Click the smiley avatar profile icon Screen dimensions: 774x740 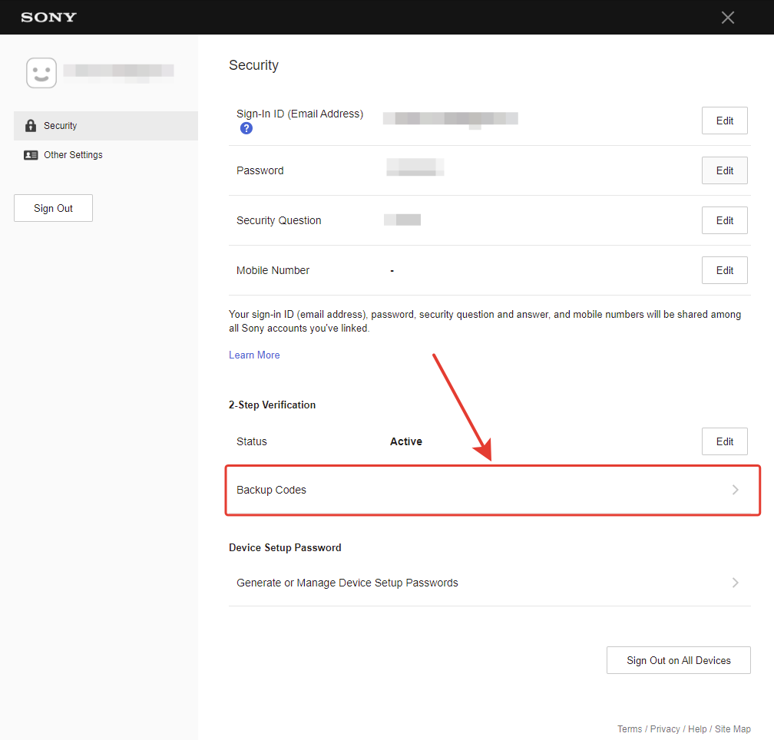coord(41,73)
